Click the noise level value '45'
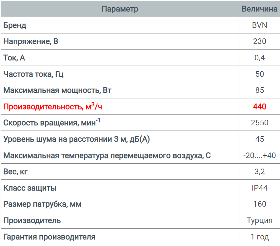 point(259,139)
